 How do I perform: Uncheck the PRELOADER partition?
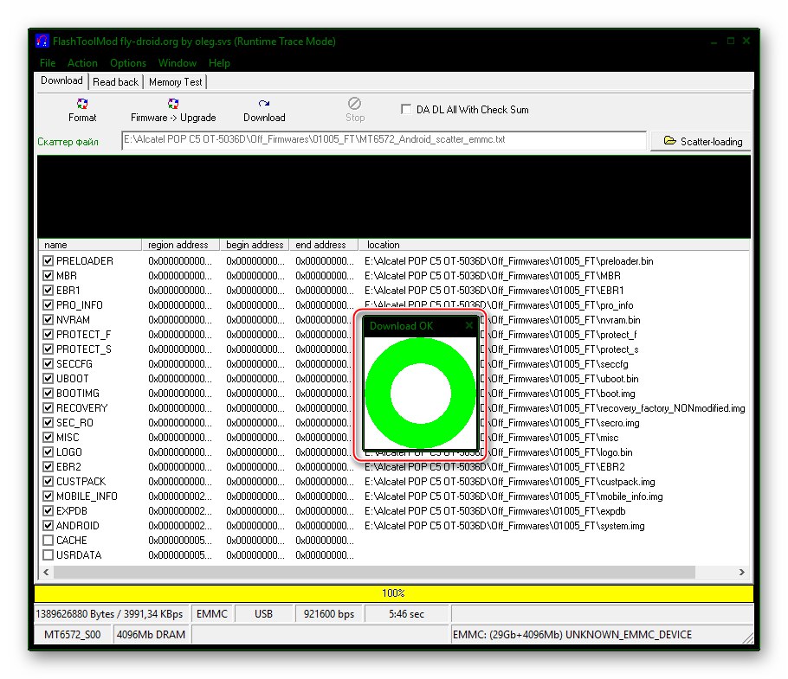(x=48, y=261)
